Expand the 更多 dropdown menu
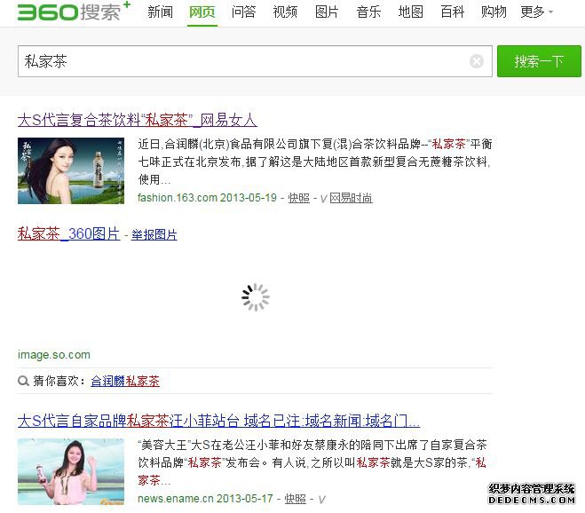 click(536, 12)
